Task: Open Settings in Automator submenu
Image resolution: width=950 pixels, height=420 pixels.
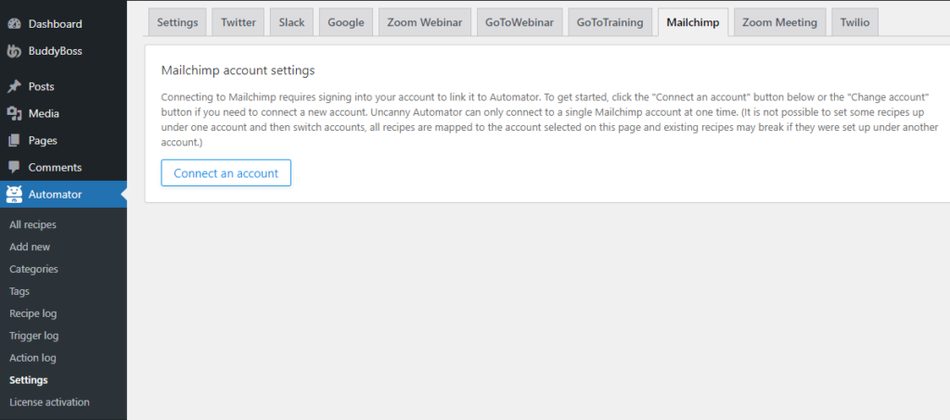Action: click(29, 380)
